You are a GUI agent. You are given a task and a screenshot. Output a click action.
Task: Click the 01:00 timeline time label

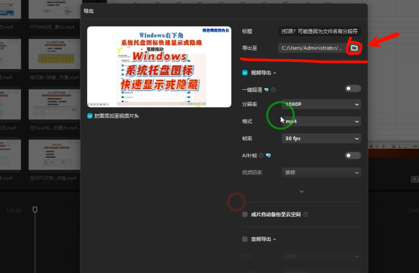(x=15, y=211)
